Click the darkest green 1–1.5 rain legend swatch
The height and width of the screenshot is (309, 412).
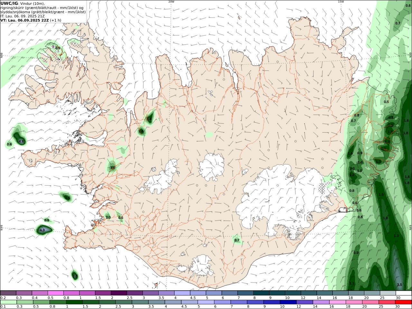pos(74,302)
